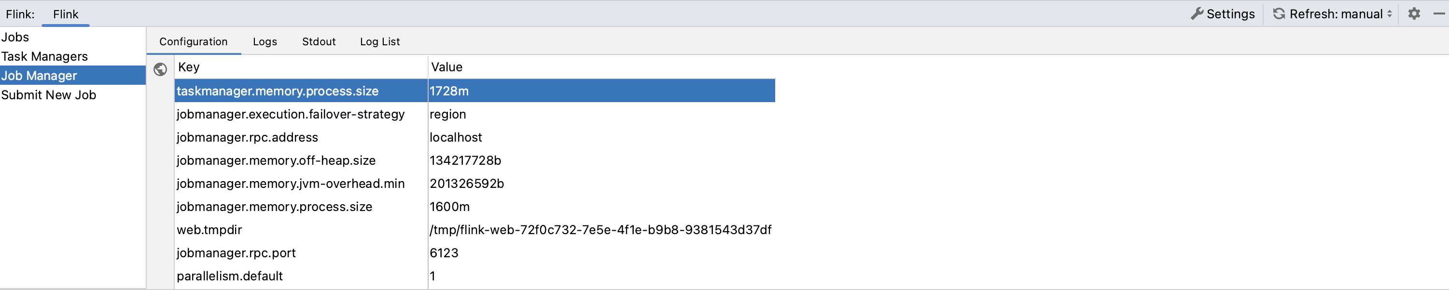The width and height of the screenshot is (1449, 290).
Task: Click the Key column header
Action: pyautogui.click(x=189, y=67)
